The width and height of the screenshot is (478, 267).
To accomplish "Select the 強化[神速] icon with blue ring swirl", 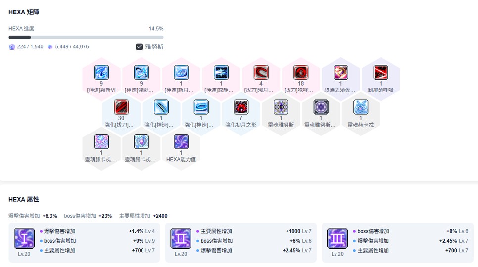I will click(x=201, y=107).
